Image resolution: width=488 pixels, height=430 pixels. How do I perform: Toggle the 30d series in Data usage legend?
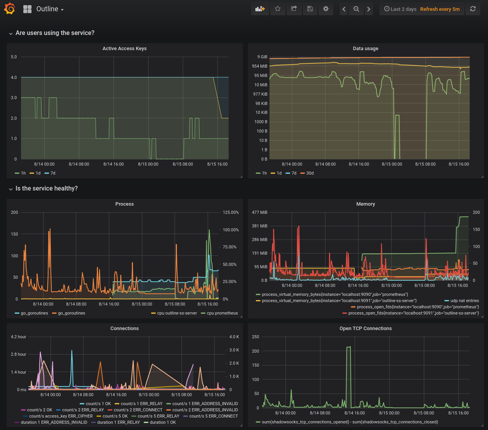tap(307, 173)
